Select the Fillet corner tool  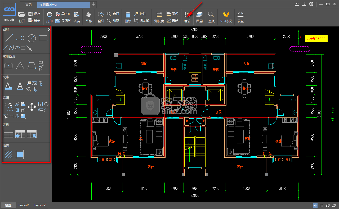click(x=46, y=110)
